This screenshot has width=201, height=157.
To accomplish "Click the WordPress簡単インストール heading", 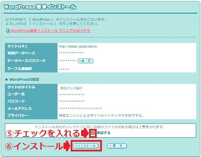I will pos(40,7).
